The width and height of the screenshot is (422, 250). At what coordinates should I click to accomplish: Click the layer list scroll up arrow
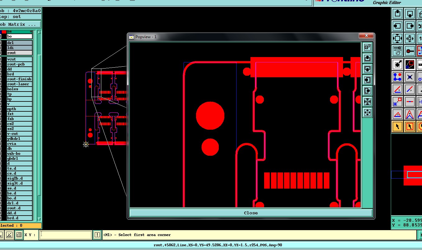click(x=39, y=32)
